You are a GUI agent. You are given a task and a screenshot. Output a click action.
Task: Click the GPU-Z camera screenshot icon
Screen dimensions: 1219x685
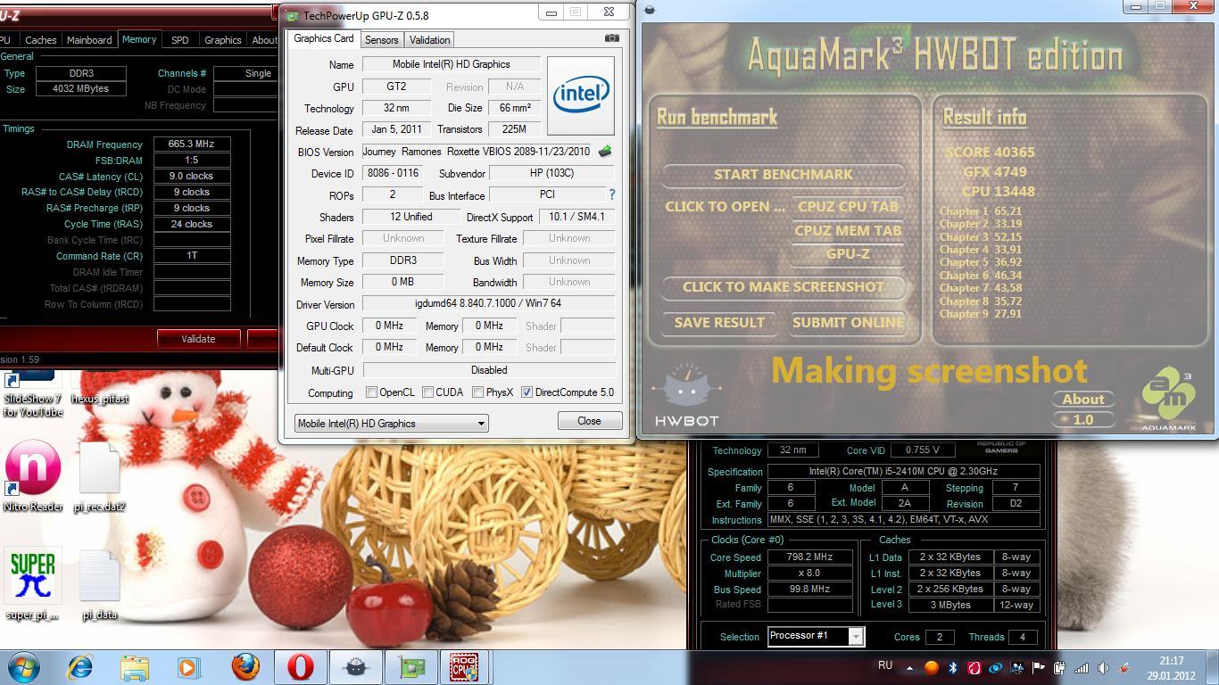click(x=611, y=38)
